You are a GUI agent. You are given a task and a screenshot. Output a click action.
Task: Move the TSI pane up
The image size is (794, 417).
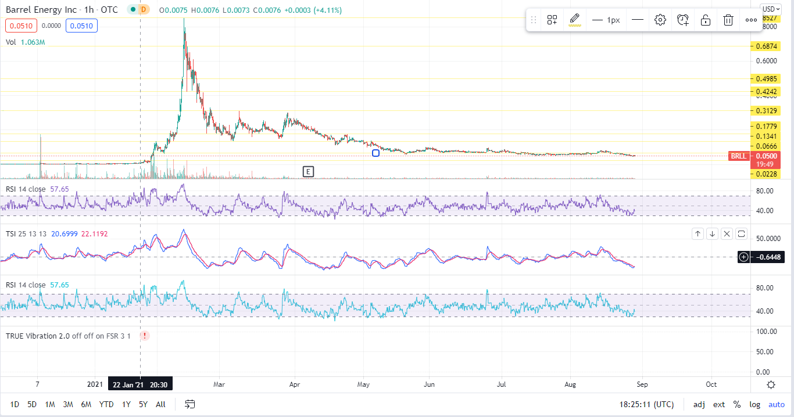[698, 234]
